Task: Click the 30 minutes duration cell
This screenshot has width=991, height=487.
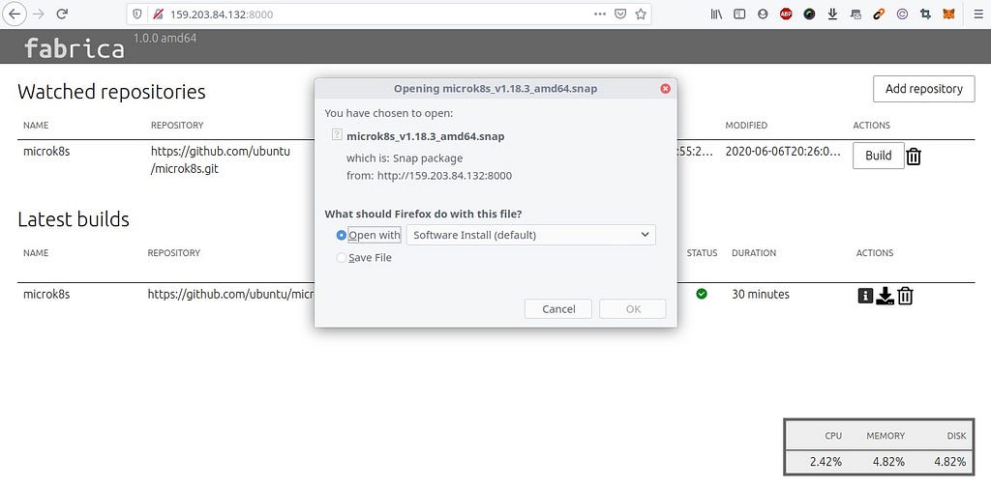Action: (761, 294)
